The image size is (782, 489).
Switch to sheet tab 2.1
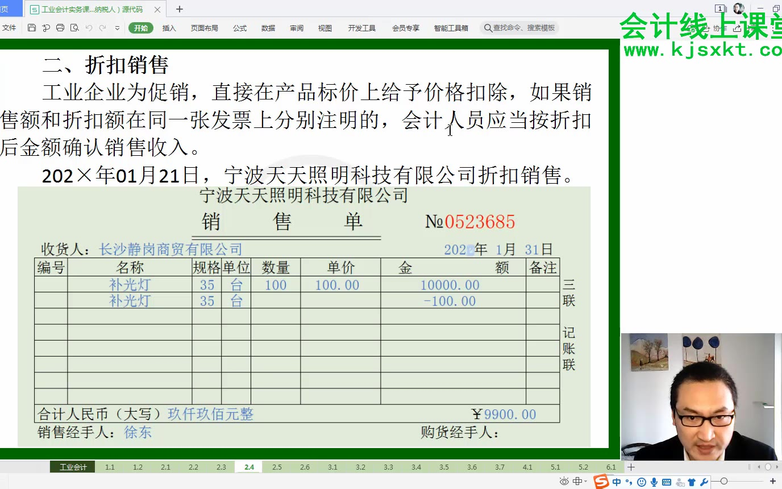coord(165,467)
